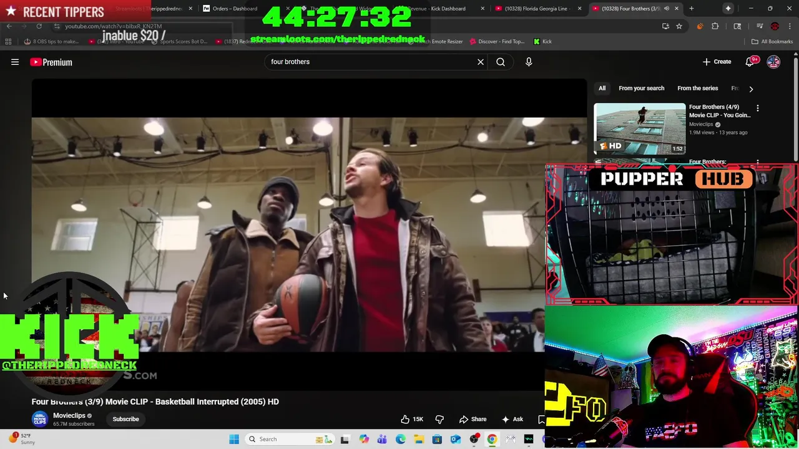Open the Movieclips channel name link
The width and height of the screenshot is (799, 449).
(69, 415)
